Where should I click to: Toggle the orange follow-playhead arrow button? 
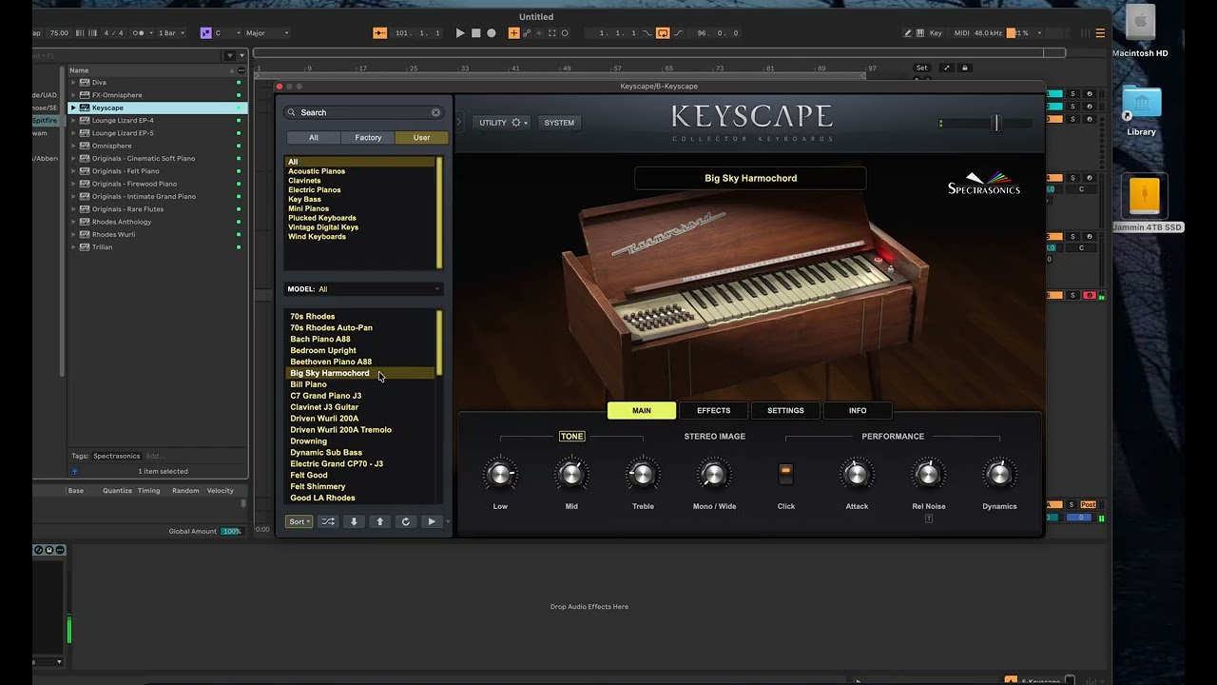pyautogui.click(x=380, y=33)
